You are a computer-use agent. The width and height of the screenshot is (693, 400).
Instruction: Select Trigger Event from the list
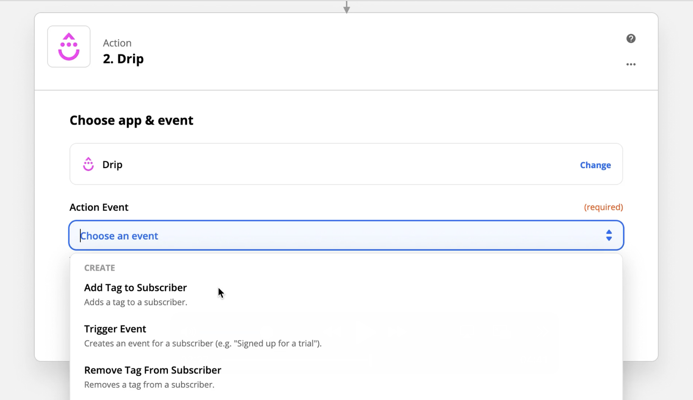115,329
